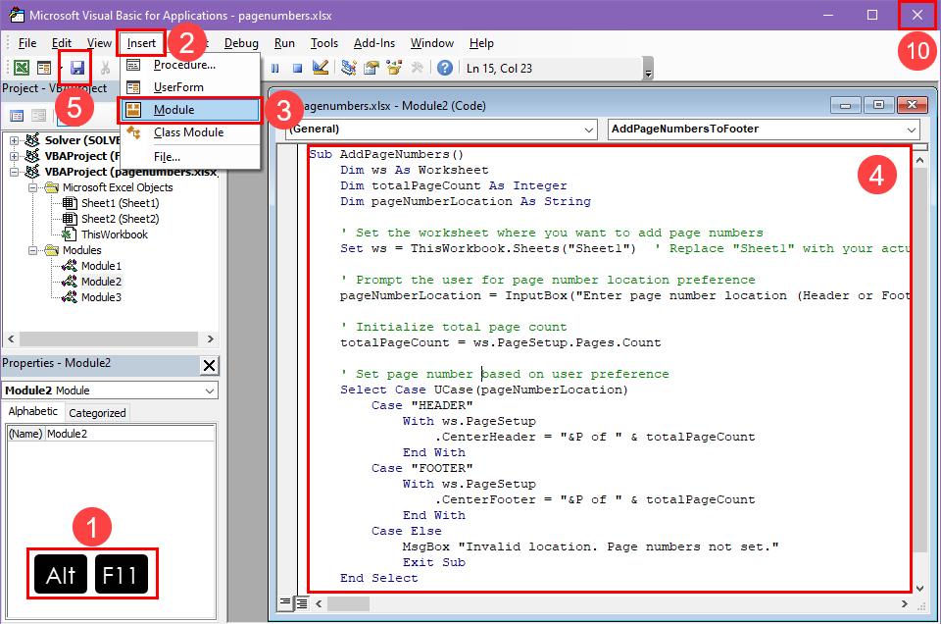Open Visual Basic Help question mark icon

click(x=445, y=68)
